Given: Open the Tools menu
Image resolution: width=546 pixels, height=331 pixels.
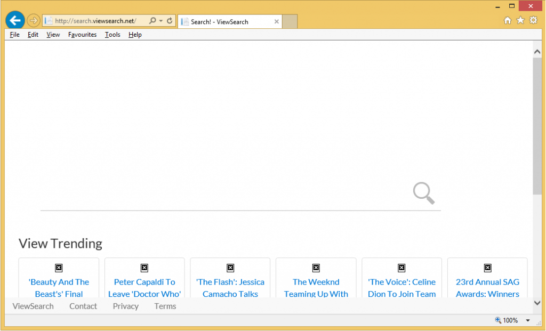Looking at the screenshot, I should pyautogui.click(x=113, y=35).
